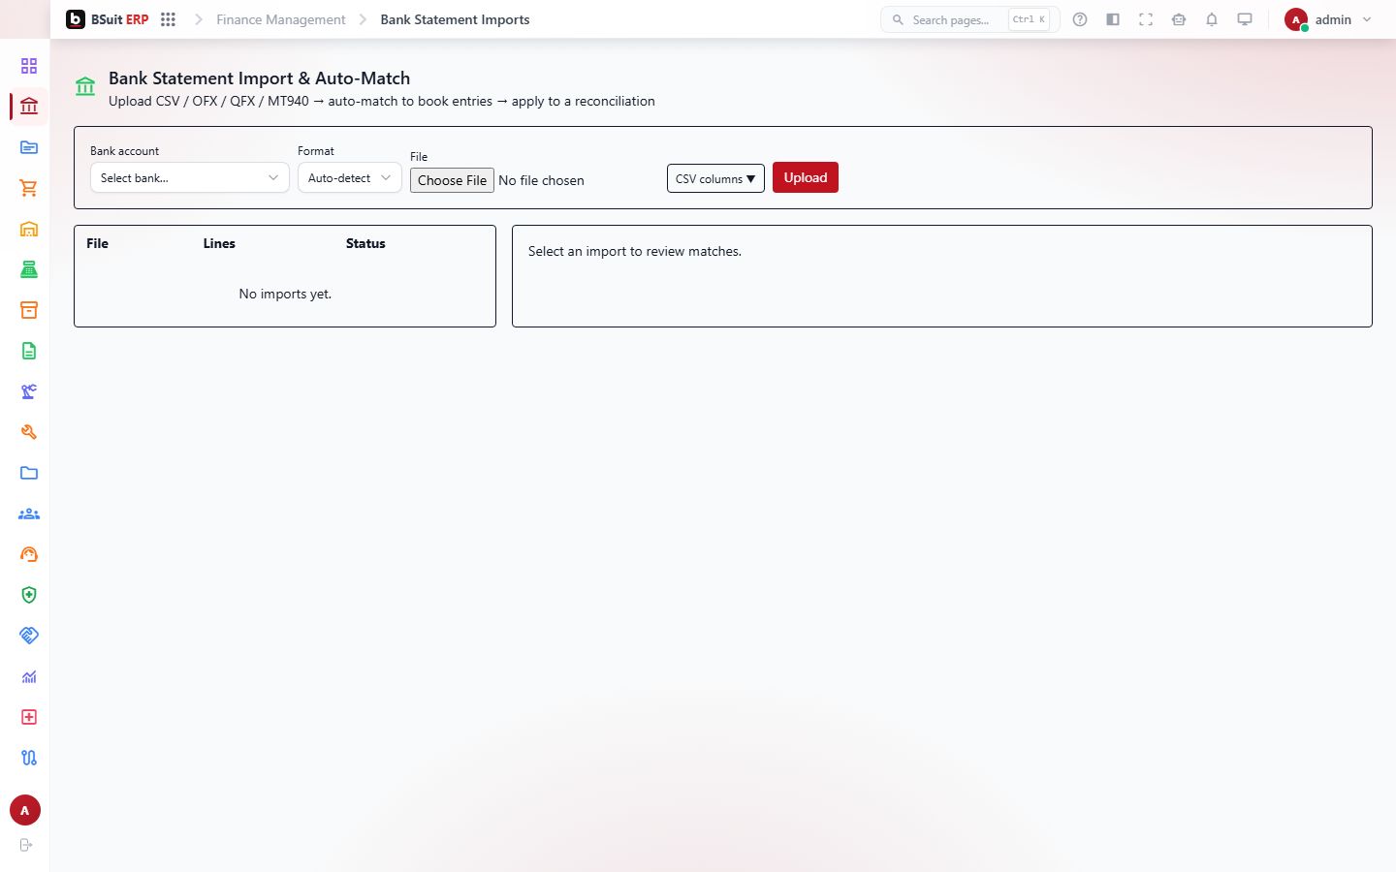Viewport: 1396px width, 872px height.
Task: Toggle the sidebar panel layout icon
Action: pos(1113,19)
